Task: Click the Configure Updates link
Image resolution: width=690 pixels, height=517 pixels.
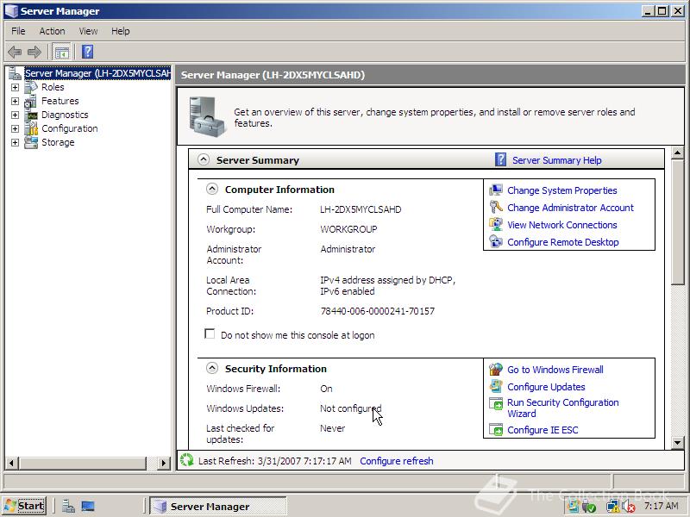Action: tap(546, 387)
